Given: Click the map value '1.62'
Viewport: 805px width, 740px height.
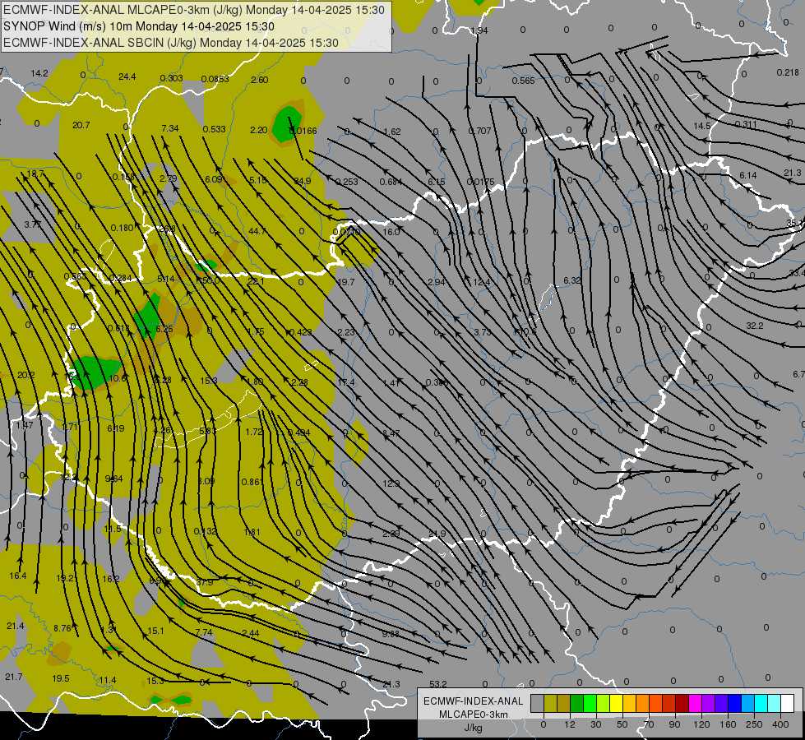Looking at the screenshot, I should tap(392, 132).
